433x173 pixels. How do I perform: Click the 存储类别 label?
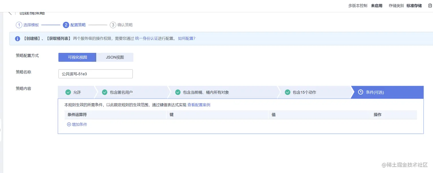(396, 6)
